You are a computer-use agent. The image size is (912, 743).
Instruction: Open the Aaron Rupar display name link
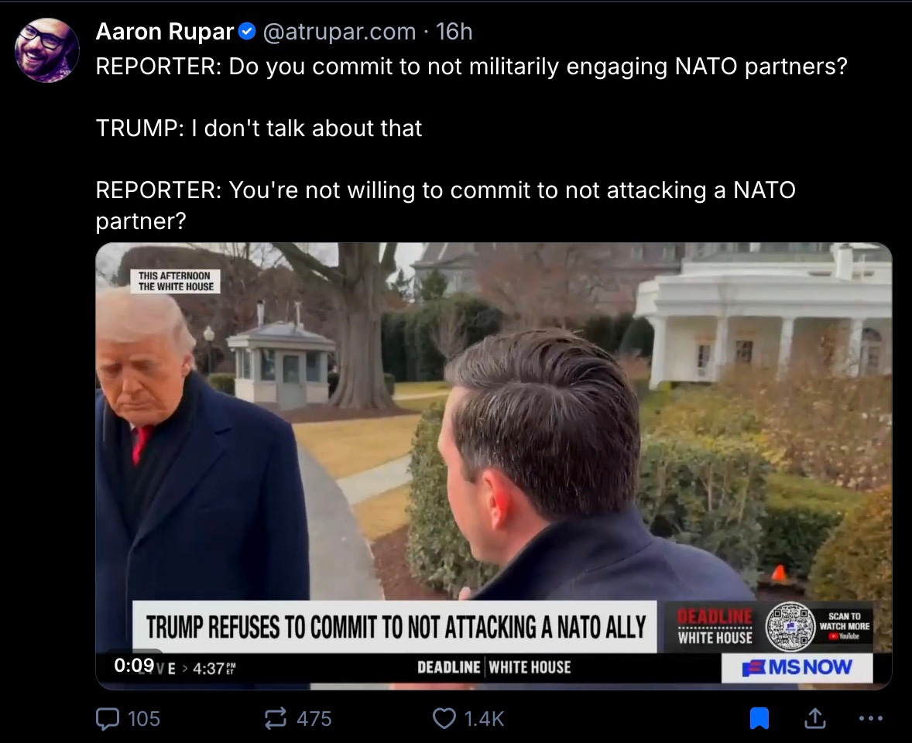[x=165, y=32]
